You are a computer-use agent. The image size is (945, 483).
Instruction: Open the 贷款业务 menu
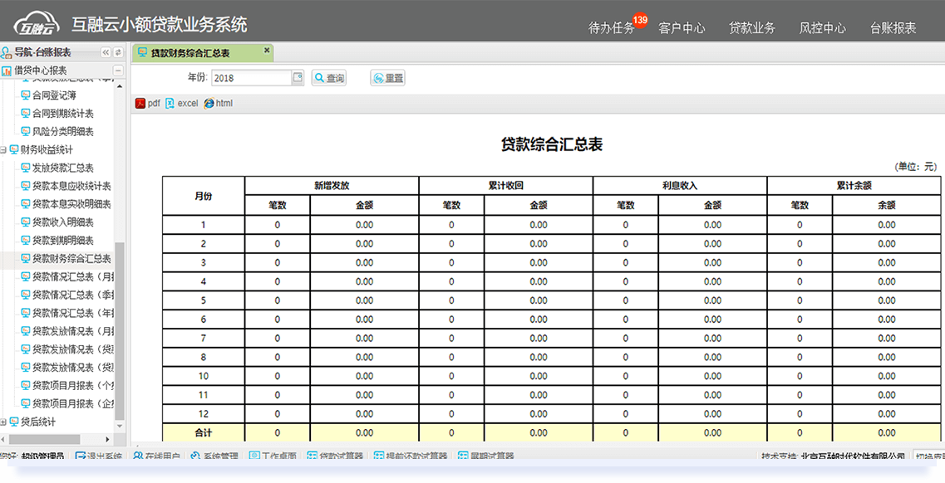pyautogui.click(x=752, y=27)
